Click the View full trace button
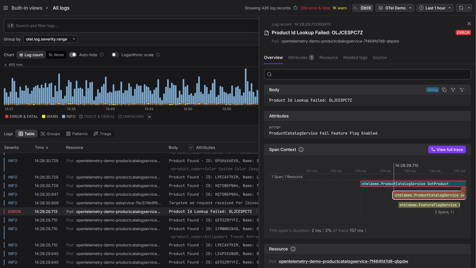The height and width of the screenshot is (268, 476). click(x=447, y=149)
